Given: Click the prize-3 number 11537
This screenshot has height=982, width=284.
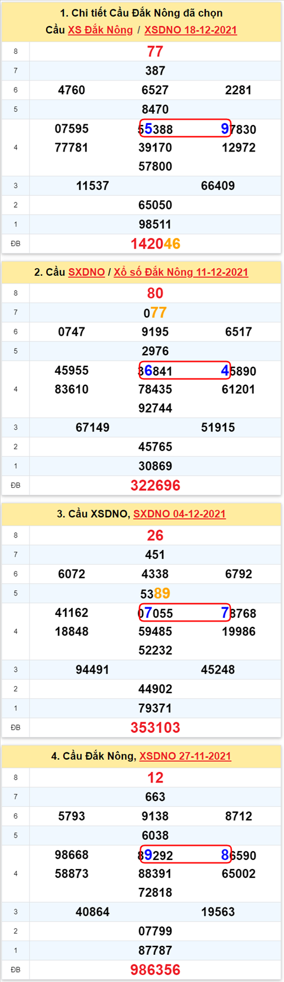Looking at the screenshot, I should coord(92,186).
